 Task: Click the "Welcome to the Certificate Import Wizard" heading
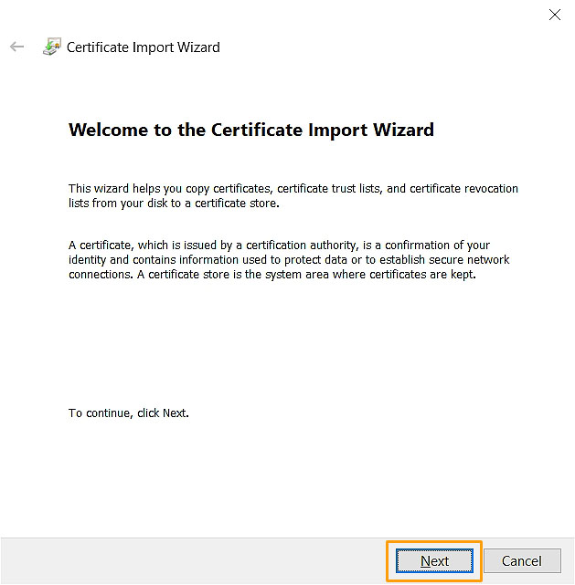[251, 130]
